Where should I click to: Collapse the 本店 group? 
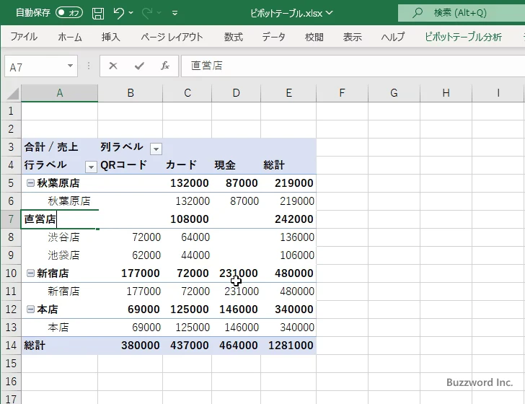(x=30, y=309)
